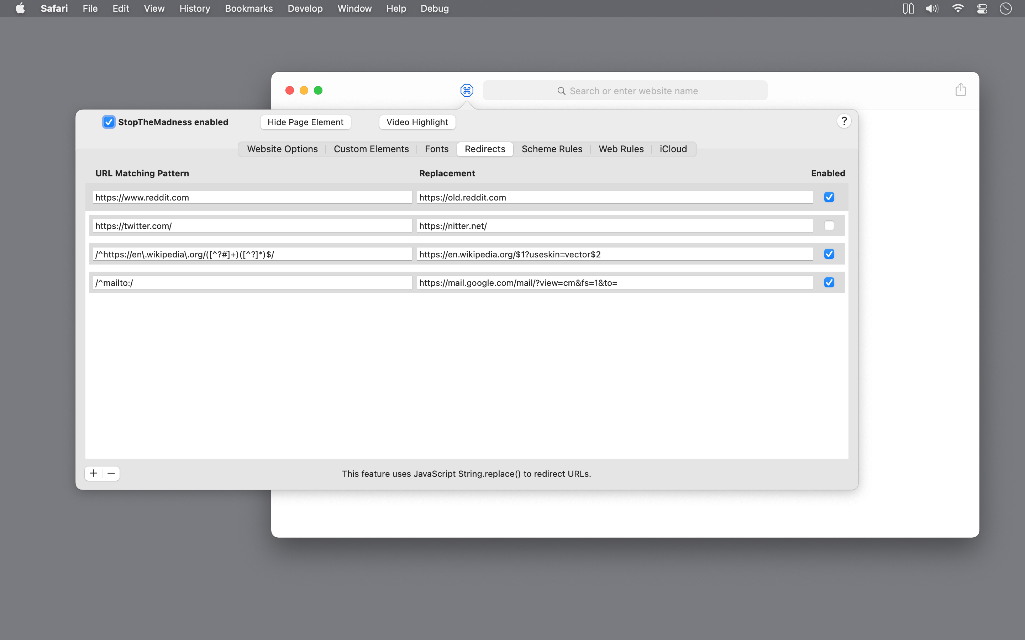Disable the reddit.com redirect checkbox

click(829, 197)
